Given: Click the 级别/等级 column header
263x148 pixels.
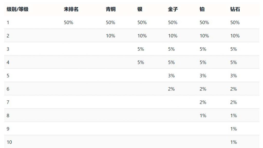Looking at the screenshot, I should click(x=17, y=9).
